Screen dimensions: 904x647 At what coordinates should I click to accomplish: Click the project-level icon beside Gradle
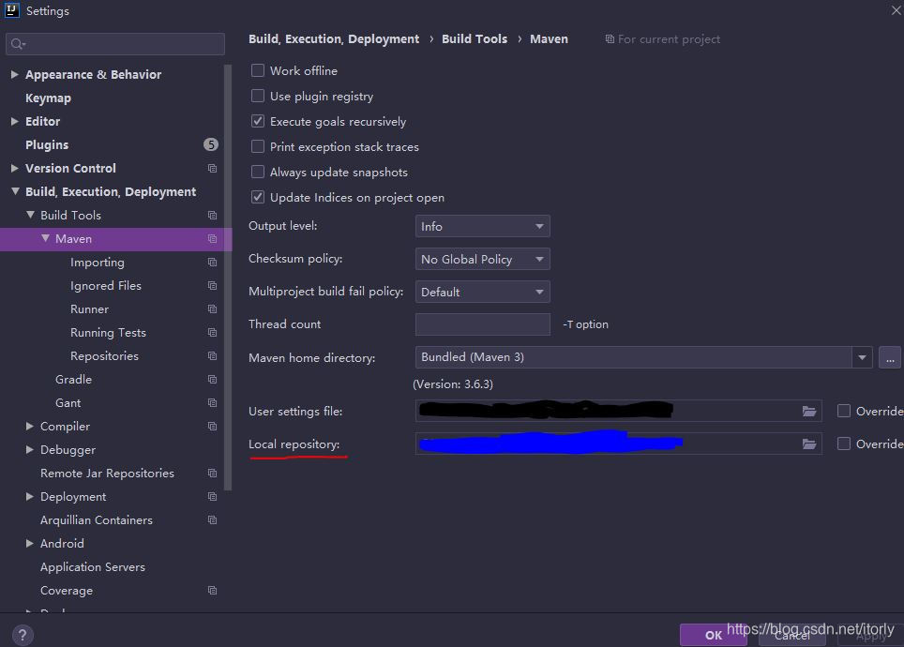(x=212, y=380)
